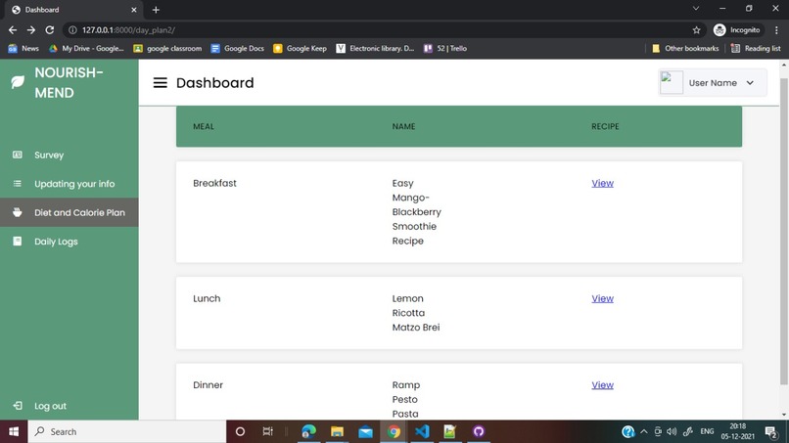Click the site info icon in address bar

[72, 30]
